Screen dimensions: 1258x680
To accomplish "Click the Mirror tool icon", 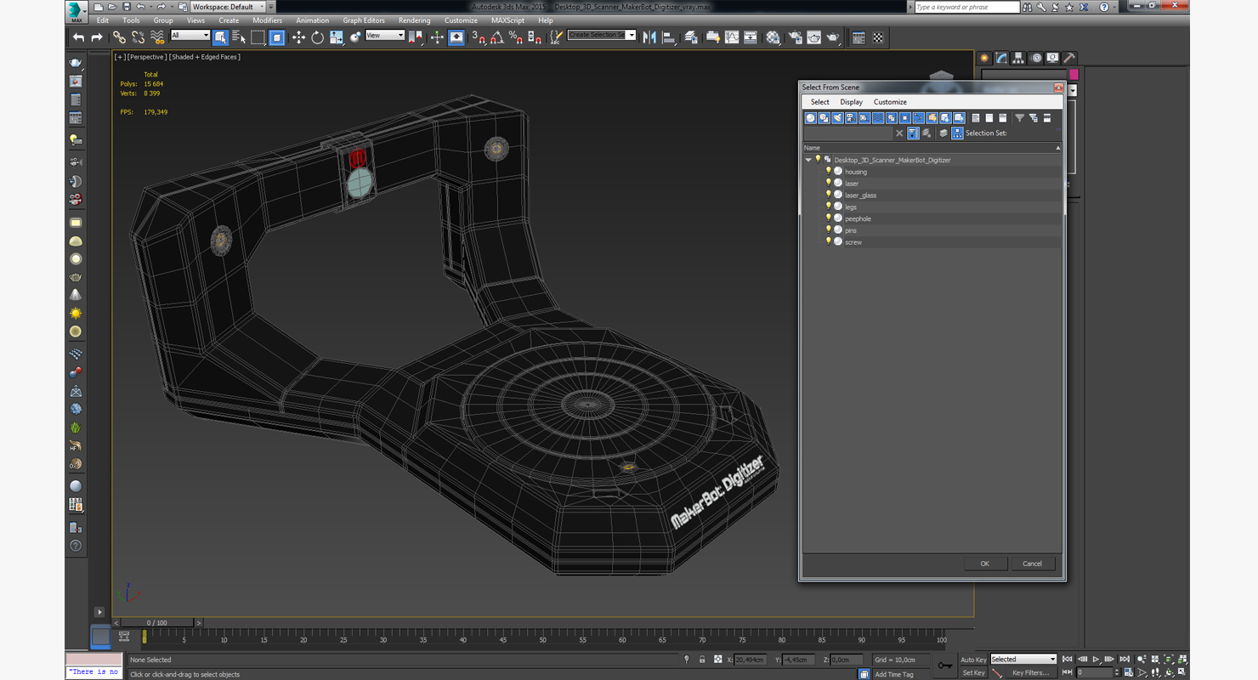I will coord(649,37).
